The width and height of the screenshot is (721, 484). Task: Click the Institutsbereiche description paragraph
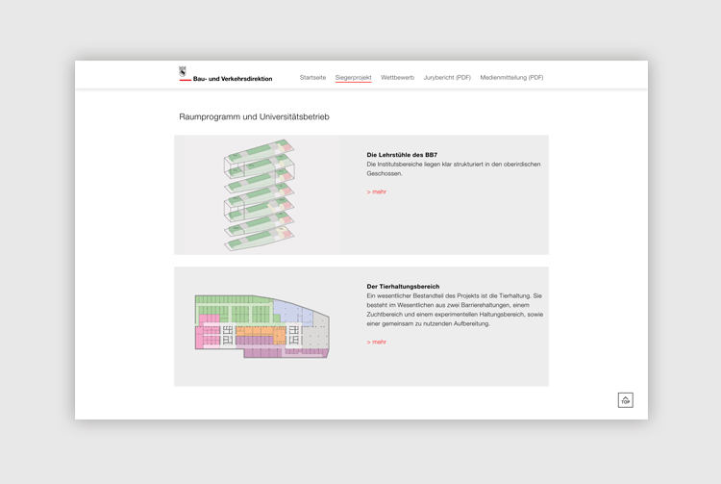pos(454,168)
